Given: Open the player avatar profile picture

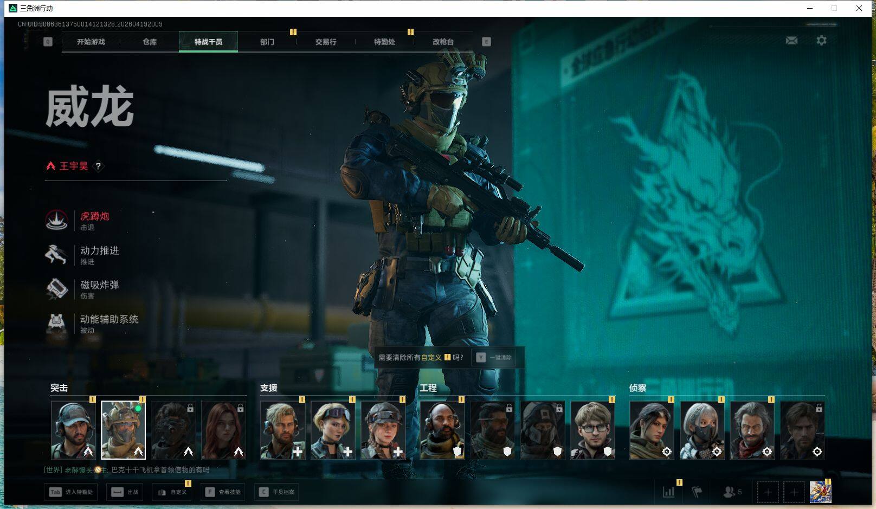Looking at the screenshot, I should 820,492.
